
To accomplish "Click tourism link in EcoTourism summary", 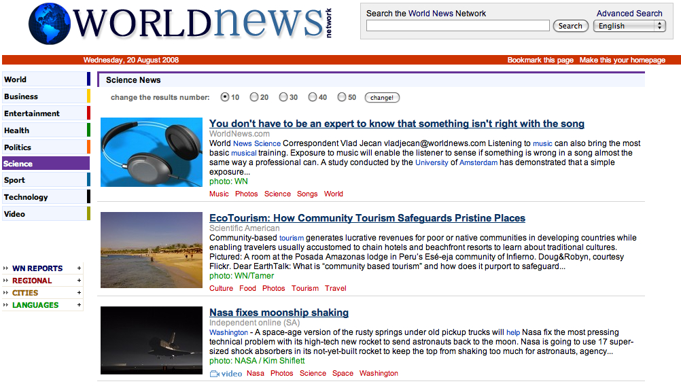I will pos(292,239).
